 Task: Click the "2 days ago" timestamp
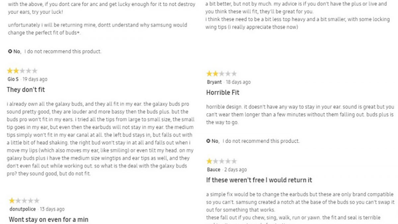235,170
